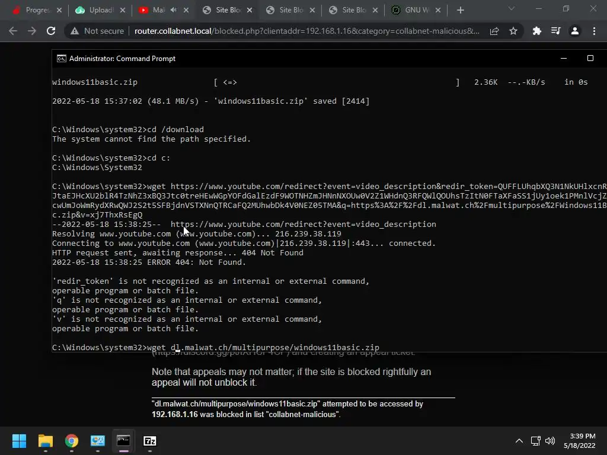Minimize the Command Prompt window
Viewport: 607px width, 455px height.
point(564,59)
